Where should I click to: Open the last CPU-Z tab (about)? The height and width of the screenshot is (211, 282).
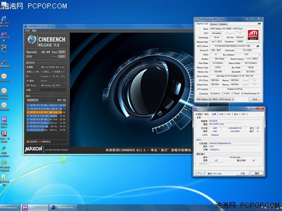(x=244, y=114)
